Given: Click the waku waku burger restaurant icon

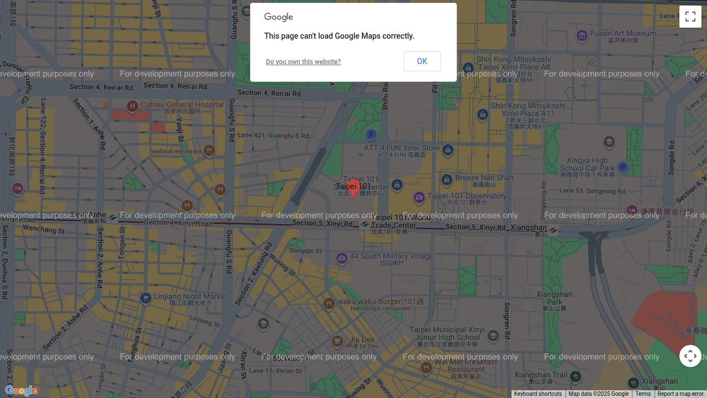Looking at the screenshot, I should tap(328, 303).
